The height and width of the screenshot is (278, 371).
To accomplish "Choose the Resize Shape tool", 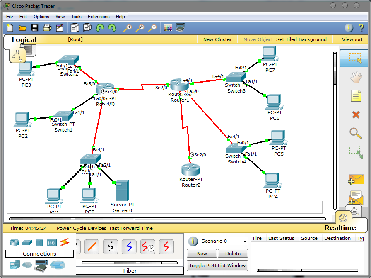I will click(356, 152).
